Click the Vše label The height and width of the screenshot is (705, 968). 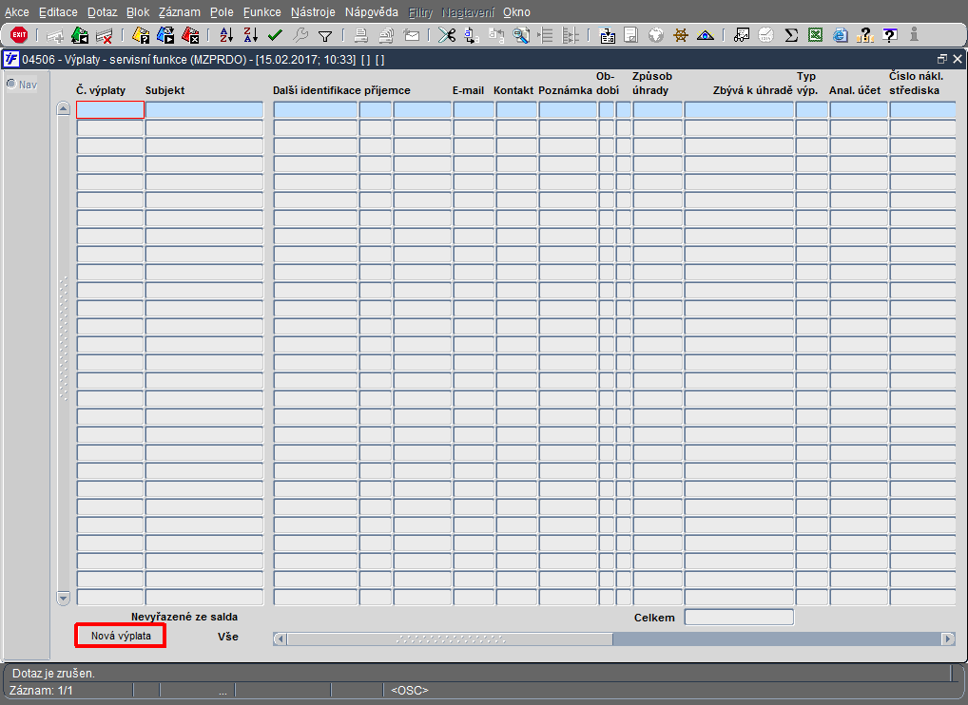[x=228, y=637]
